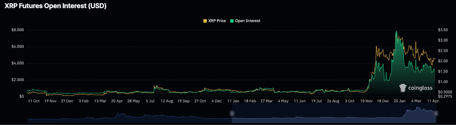Click the 19 Jul date label

[316, 101]
